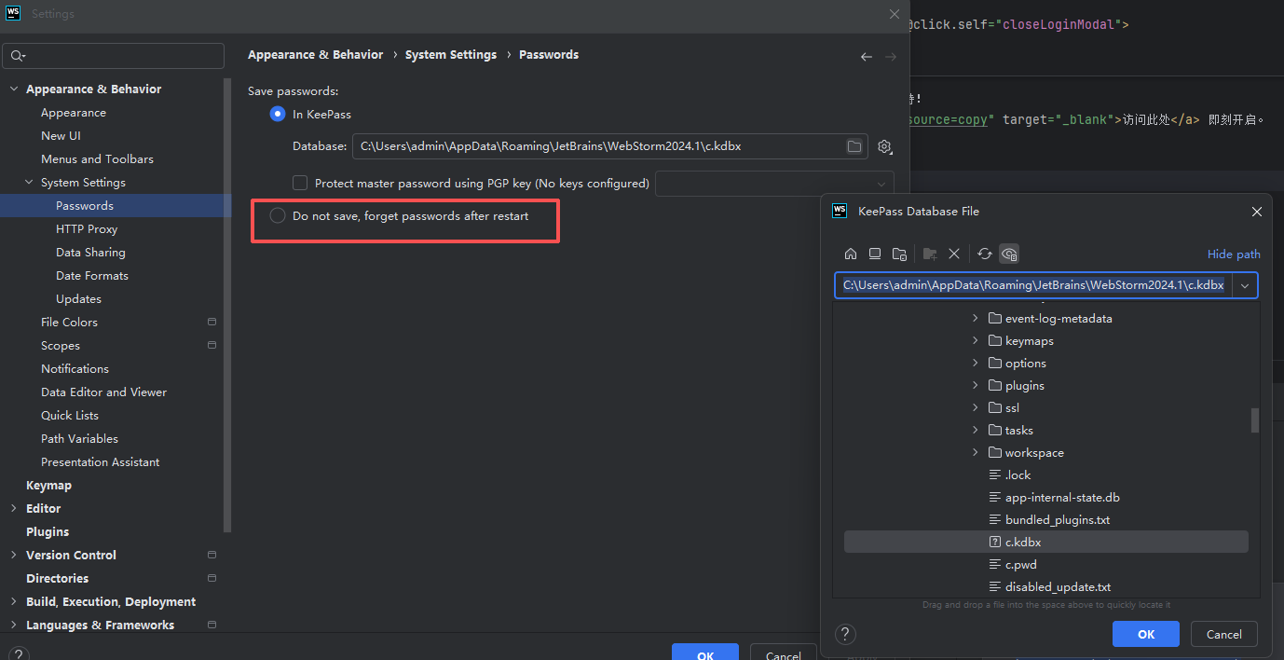Screen dimensions: 1284x660
Task: Click the New Folder icon in file chooser
Action: pos(930,254)
